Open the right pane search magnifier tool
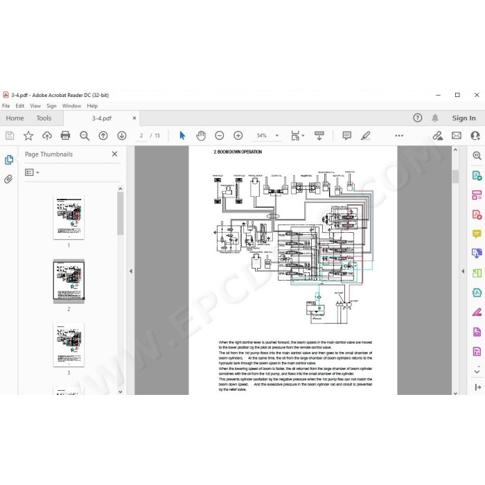Image resolution: width=485 pixels, height=485 pixels. [477, 156]
